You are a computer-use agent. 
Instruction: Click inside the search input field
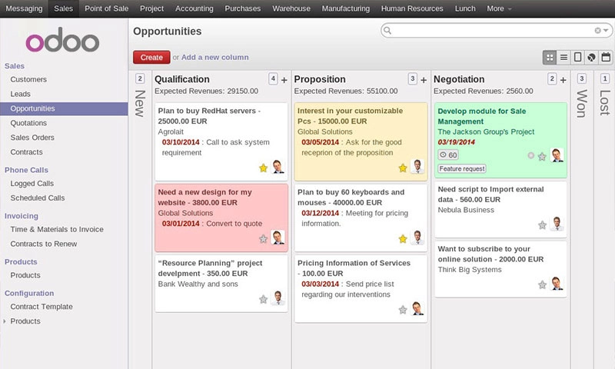tap(492, 31)
